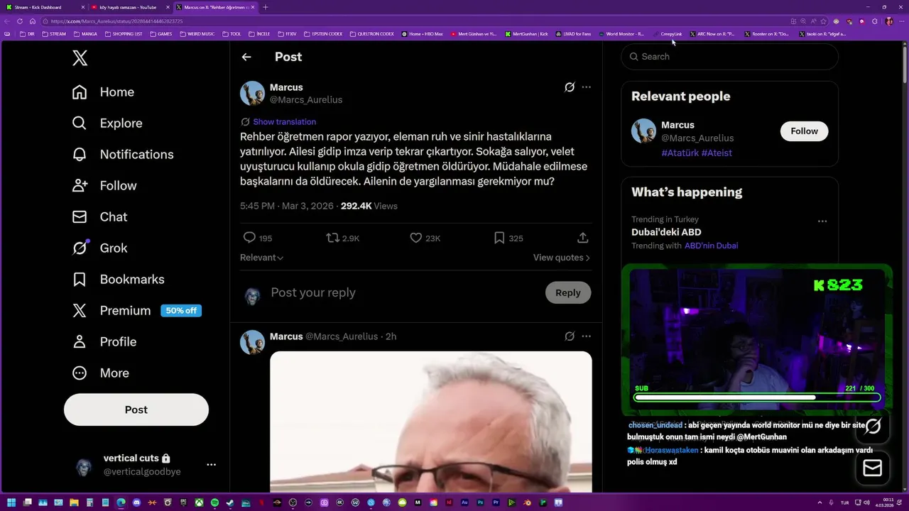Open the EPSTEIN CODEX bookmark
This screenshot has height=511, width=909.
click(x=323, y=34)
